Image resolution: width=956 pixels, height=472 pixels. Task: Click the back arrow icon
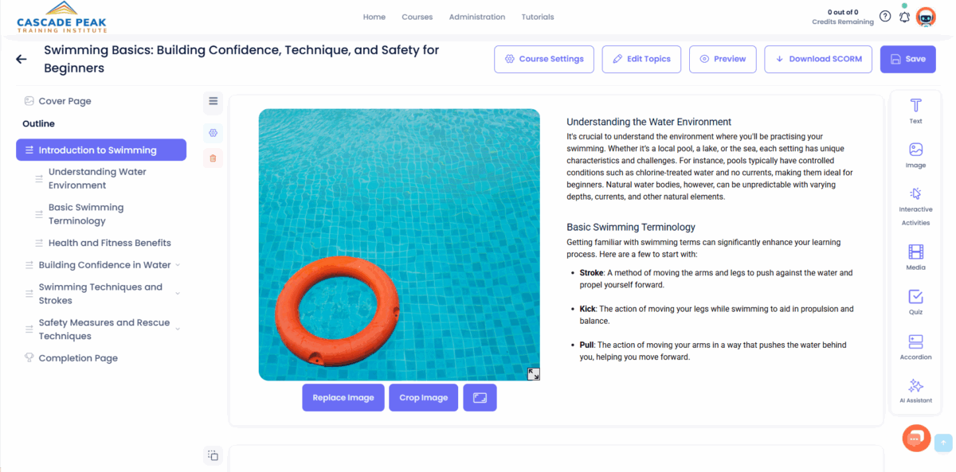pos(22,59)
